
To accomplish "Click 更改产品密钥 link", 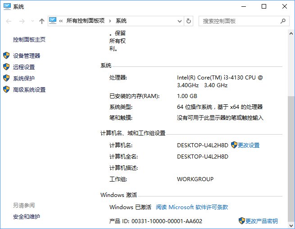I will point(261,221).
